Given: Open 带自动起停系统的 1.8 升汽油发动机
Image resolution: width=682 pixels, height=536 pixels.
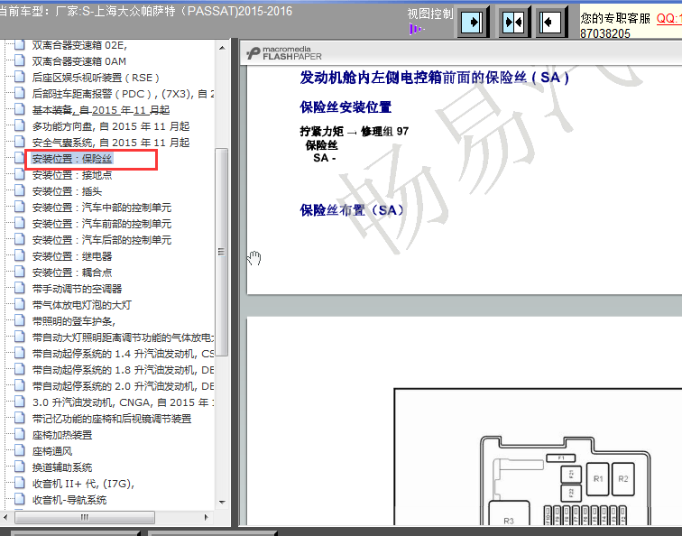Looking at the screenshot, I should [x=123, y=370].
